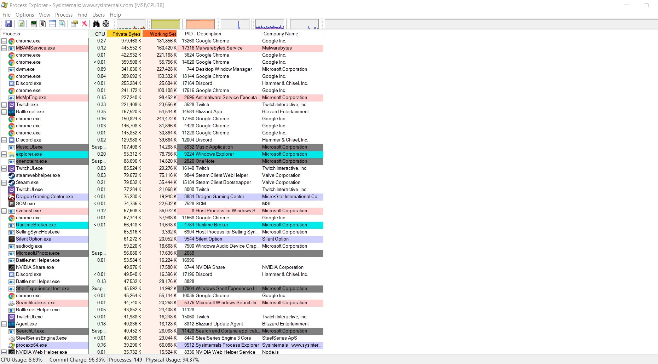Viewport: 658px width, 364px height.
Task: Open the Process menu
Action: pyautogui.click(x=64, y=15)
